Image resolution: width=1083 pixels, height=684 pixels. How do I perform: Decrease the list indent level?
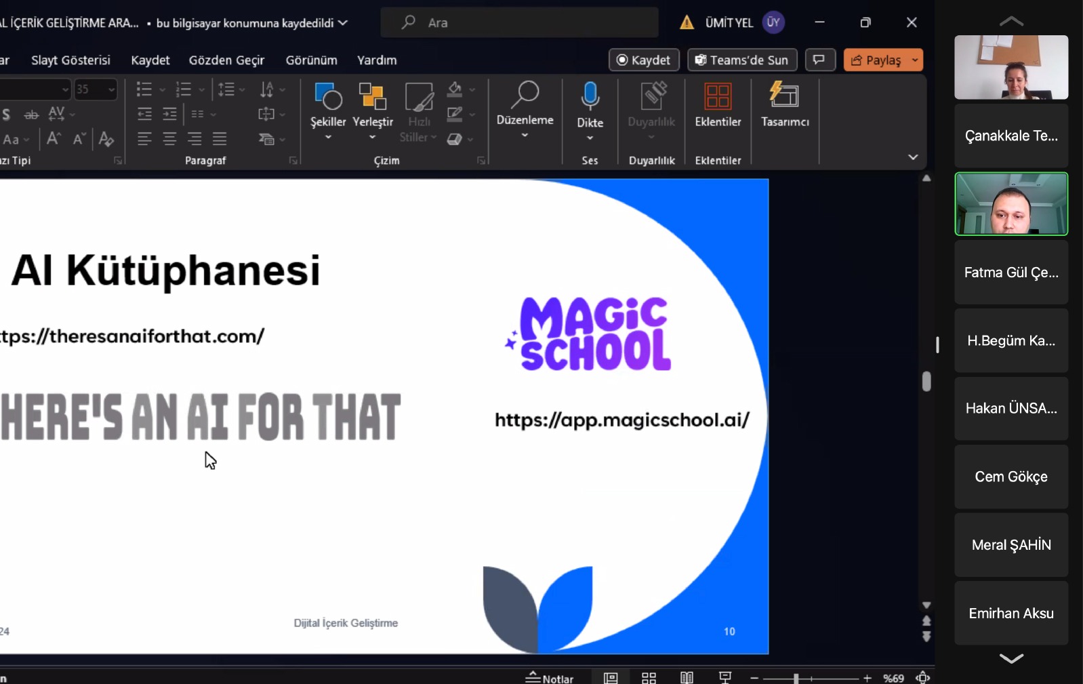(x=144, y=114)
